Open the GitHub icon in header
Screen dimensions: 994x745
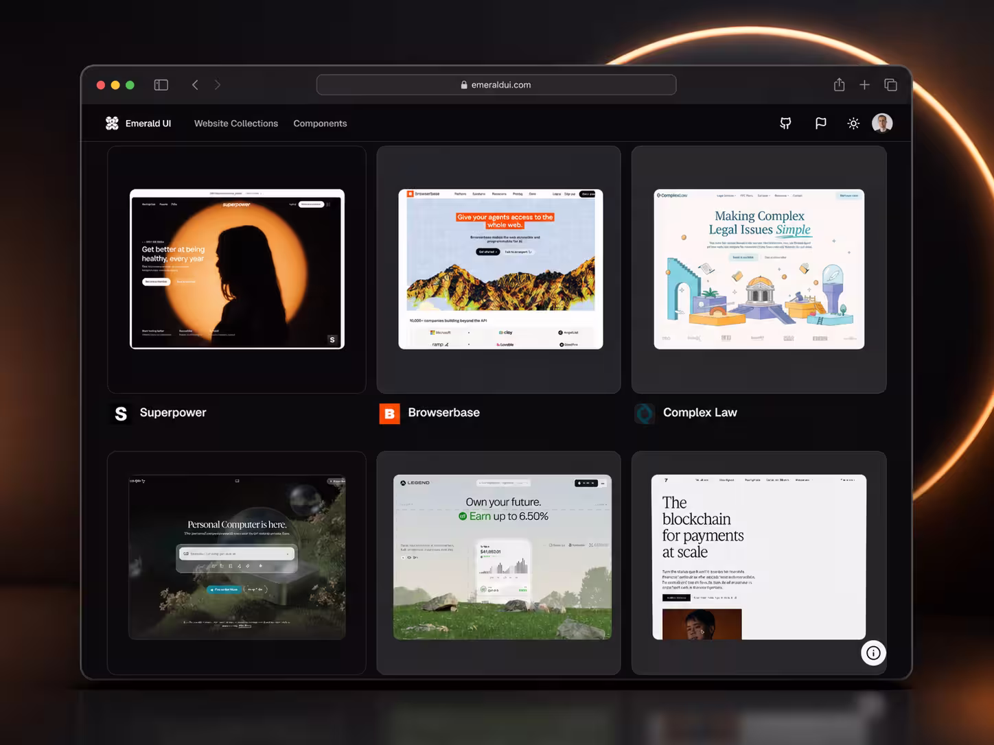[x=786, y=123]
